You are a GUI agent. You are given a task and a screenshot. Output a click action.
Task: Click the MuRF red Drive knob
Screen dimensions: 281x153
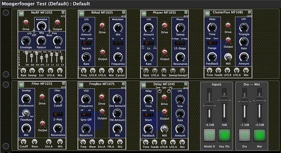click(26, 23)
